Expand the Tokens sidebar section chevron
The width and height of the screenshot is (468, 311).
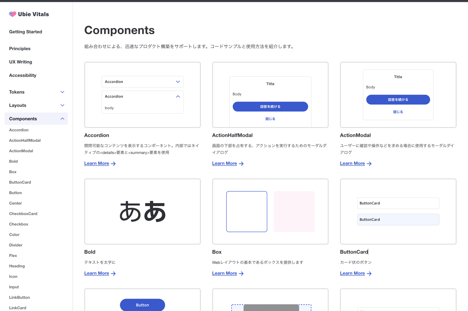pyautogui.click(x=62, y=92)
